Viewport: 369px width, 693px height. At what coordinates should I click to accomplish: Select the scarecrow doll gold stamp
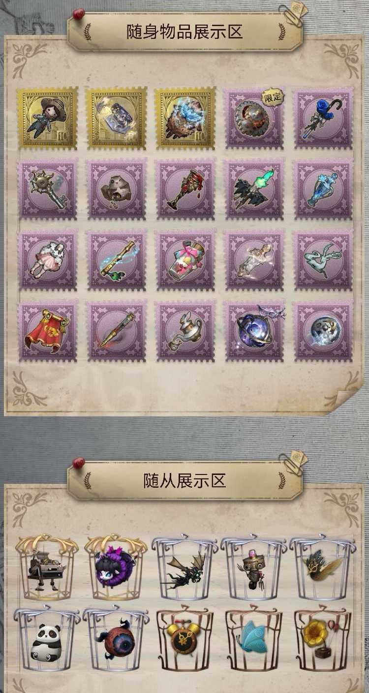point(47,118)
